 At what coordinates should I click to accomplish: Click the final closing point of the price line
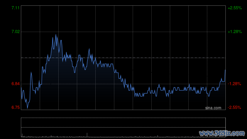pyautogui.click(x=225, y=70)
